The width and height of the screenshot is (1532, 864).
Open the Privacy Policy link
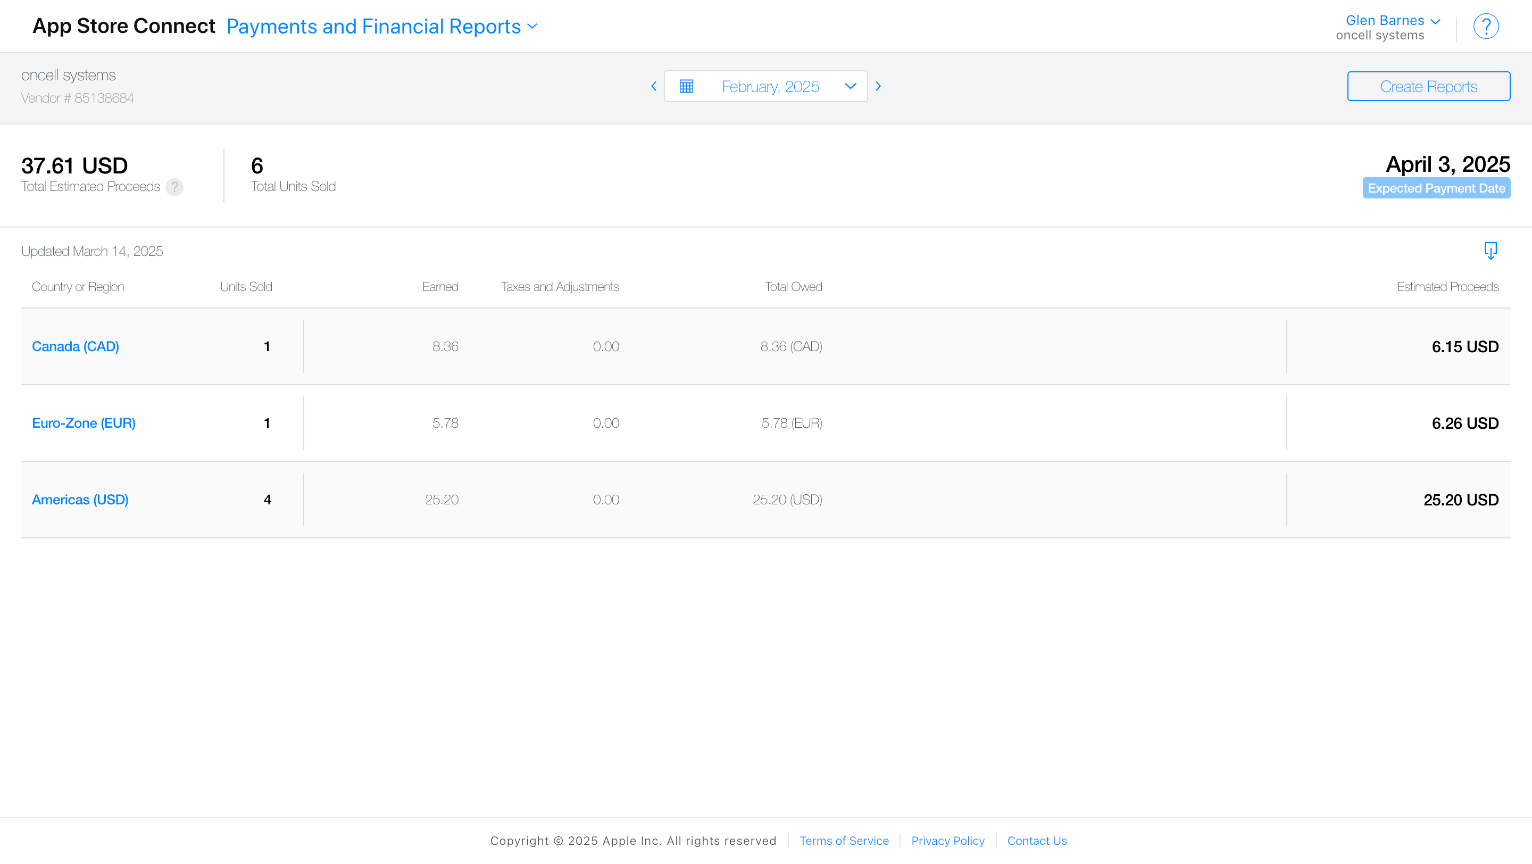click(x=947, y=841)
